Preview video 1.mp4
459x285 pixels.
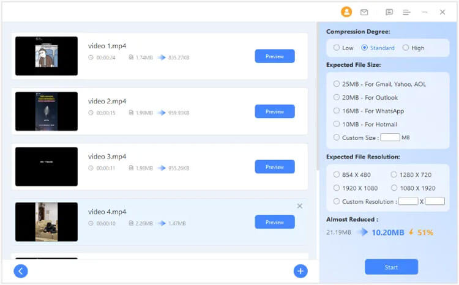tap(275, 56)
